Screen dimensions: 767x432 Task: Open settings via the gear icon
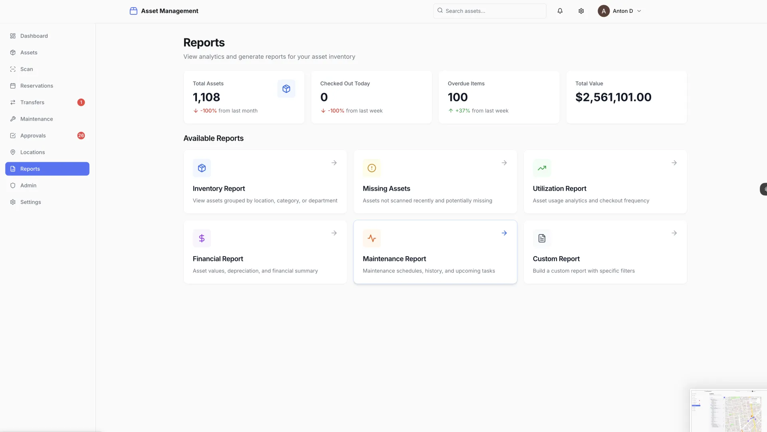click(581, 11)
